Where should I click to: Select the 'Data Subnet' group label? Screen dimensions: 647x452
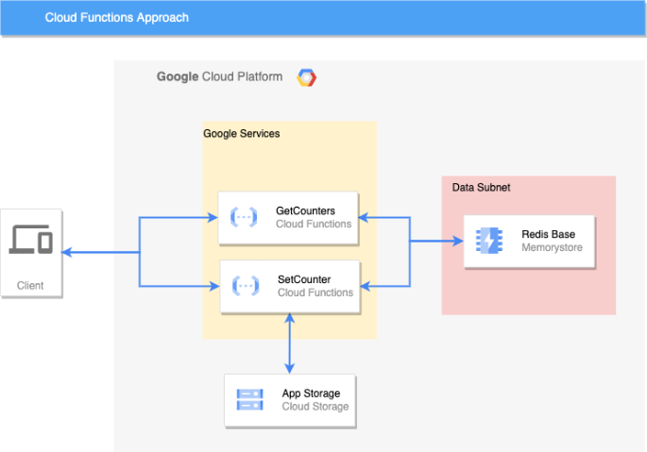481,187
